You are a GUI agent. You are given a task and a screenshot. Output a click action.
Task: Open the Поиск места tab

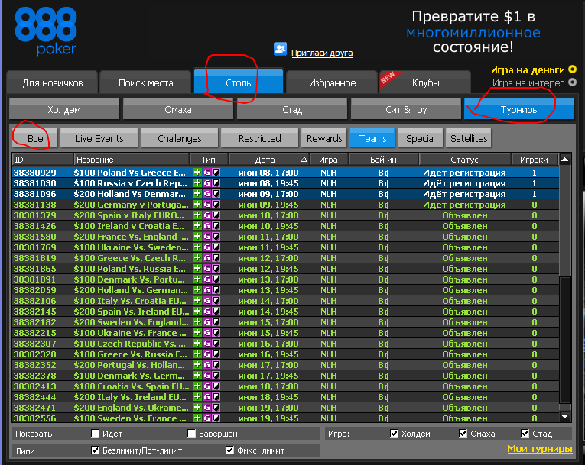click(x=146, y=82)
